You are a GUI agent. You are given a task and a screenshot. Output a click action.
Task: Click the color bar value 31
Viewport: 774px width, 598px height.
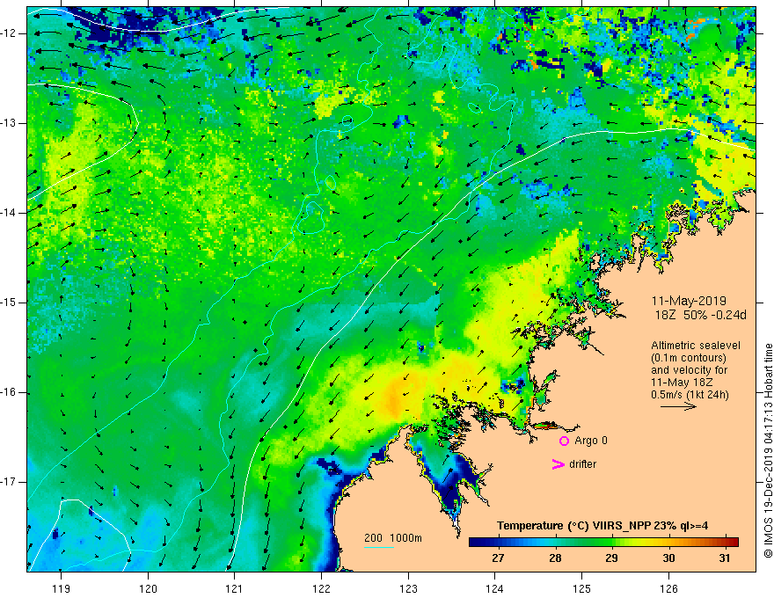(724, 558)
